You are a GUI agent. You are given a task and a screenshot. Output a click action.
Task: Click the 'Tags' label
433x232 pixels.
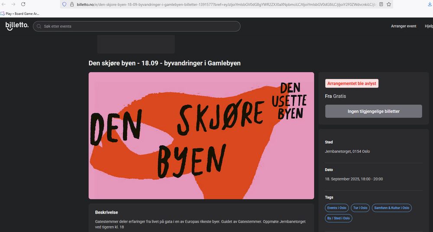pos(329,197)
